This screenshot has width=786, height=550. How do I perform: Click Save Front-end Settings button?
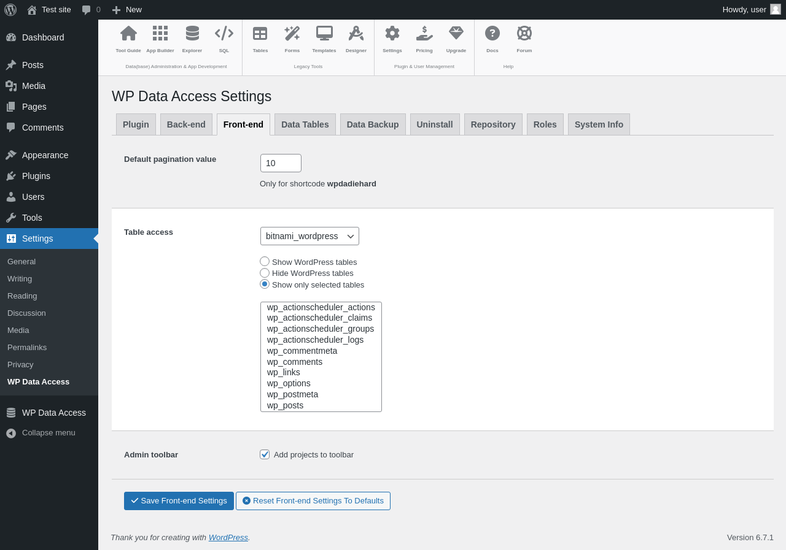[x=179, y=501]
